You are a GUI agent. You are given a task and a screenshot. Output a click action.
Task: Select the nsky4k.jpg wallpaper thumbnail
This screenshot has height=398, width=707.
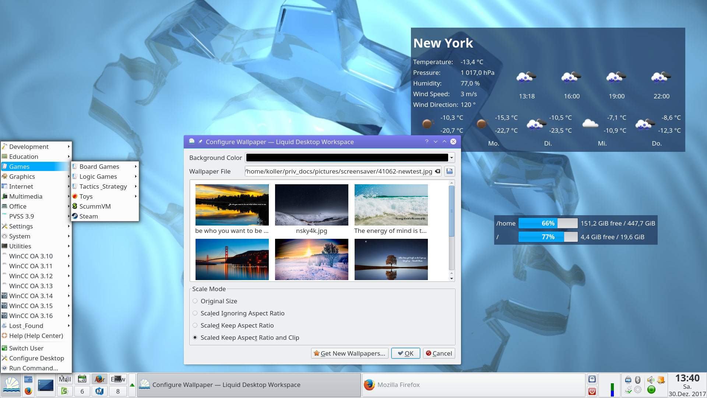(x=312, y=205)
